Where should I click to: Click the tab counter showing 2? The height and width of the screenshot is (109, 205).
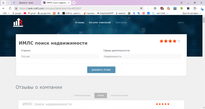click(x=3, y=3)
